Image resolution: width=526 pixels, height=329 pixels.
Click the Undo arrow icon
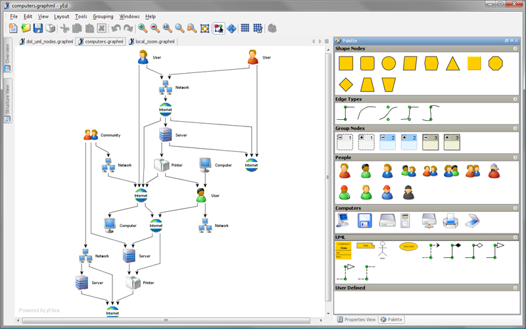[x=116, y=28]
